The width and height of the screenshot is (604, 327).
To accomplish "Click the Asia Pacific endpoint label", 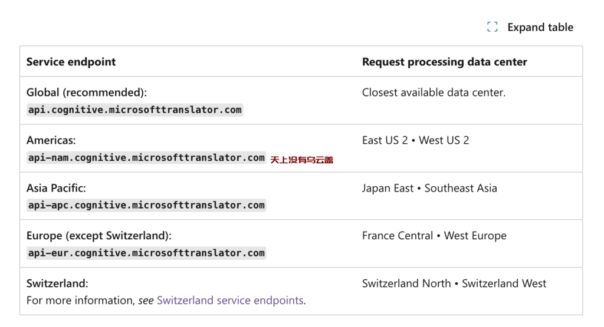I will point(56,188).
